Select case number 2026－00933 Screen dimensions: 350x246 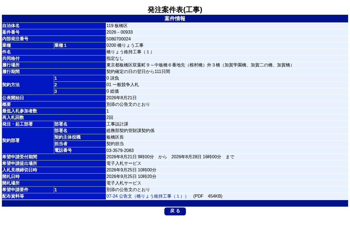(119, 32)
